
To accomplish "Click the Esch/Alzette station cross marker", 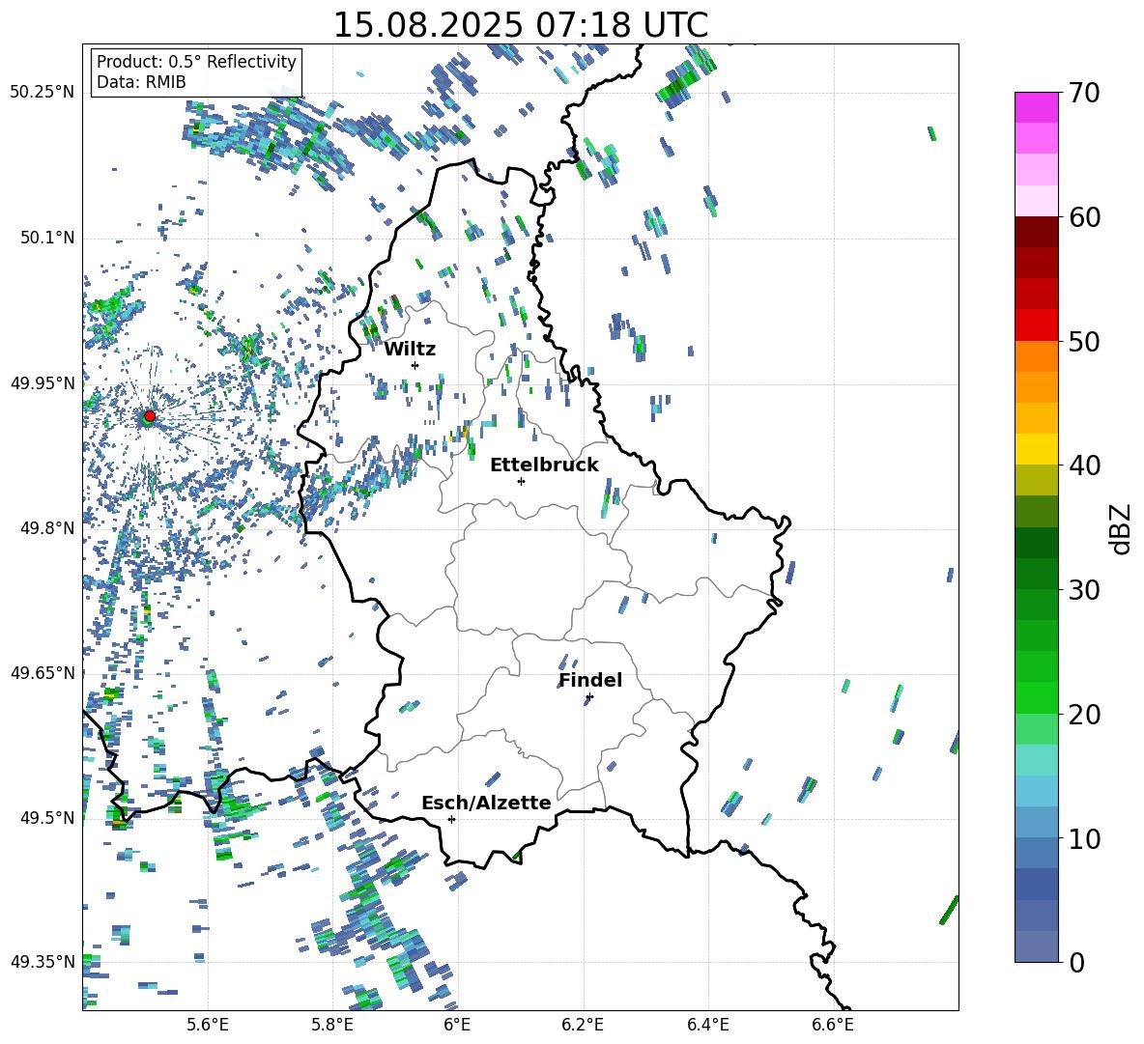I will pos(451,819).
